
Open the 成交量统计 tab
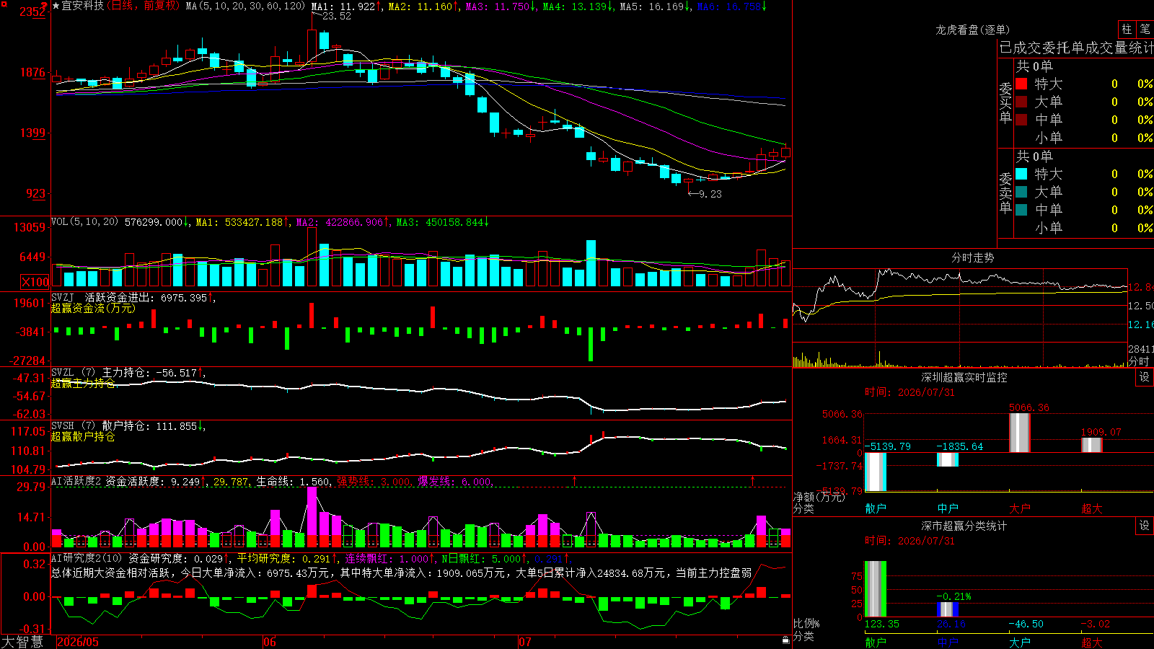pyautogui.click(x=1119, y=48)
